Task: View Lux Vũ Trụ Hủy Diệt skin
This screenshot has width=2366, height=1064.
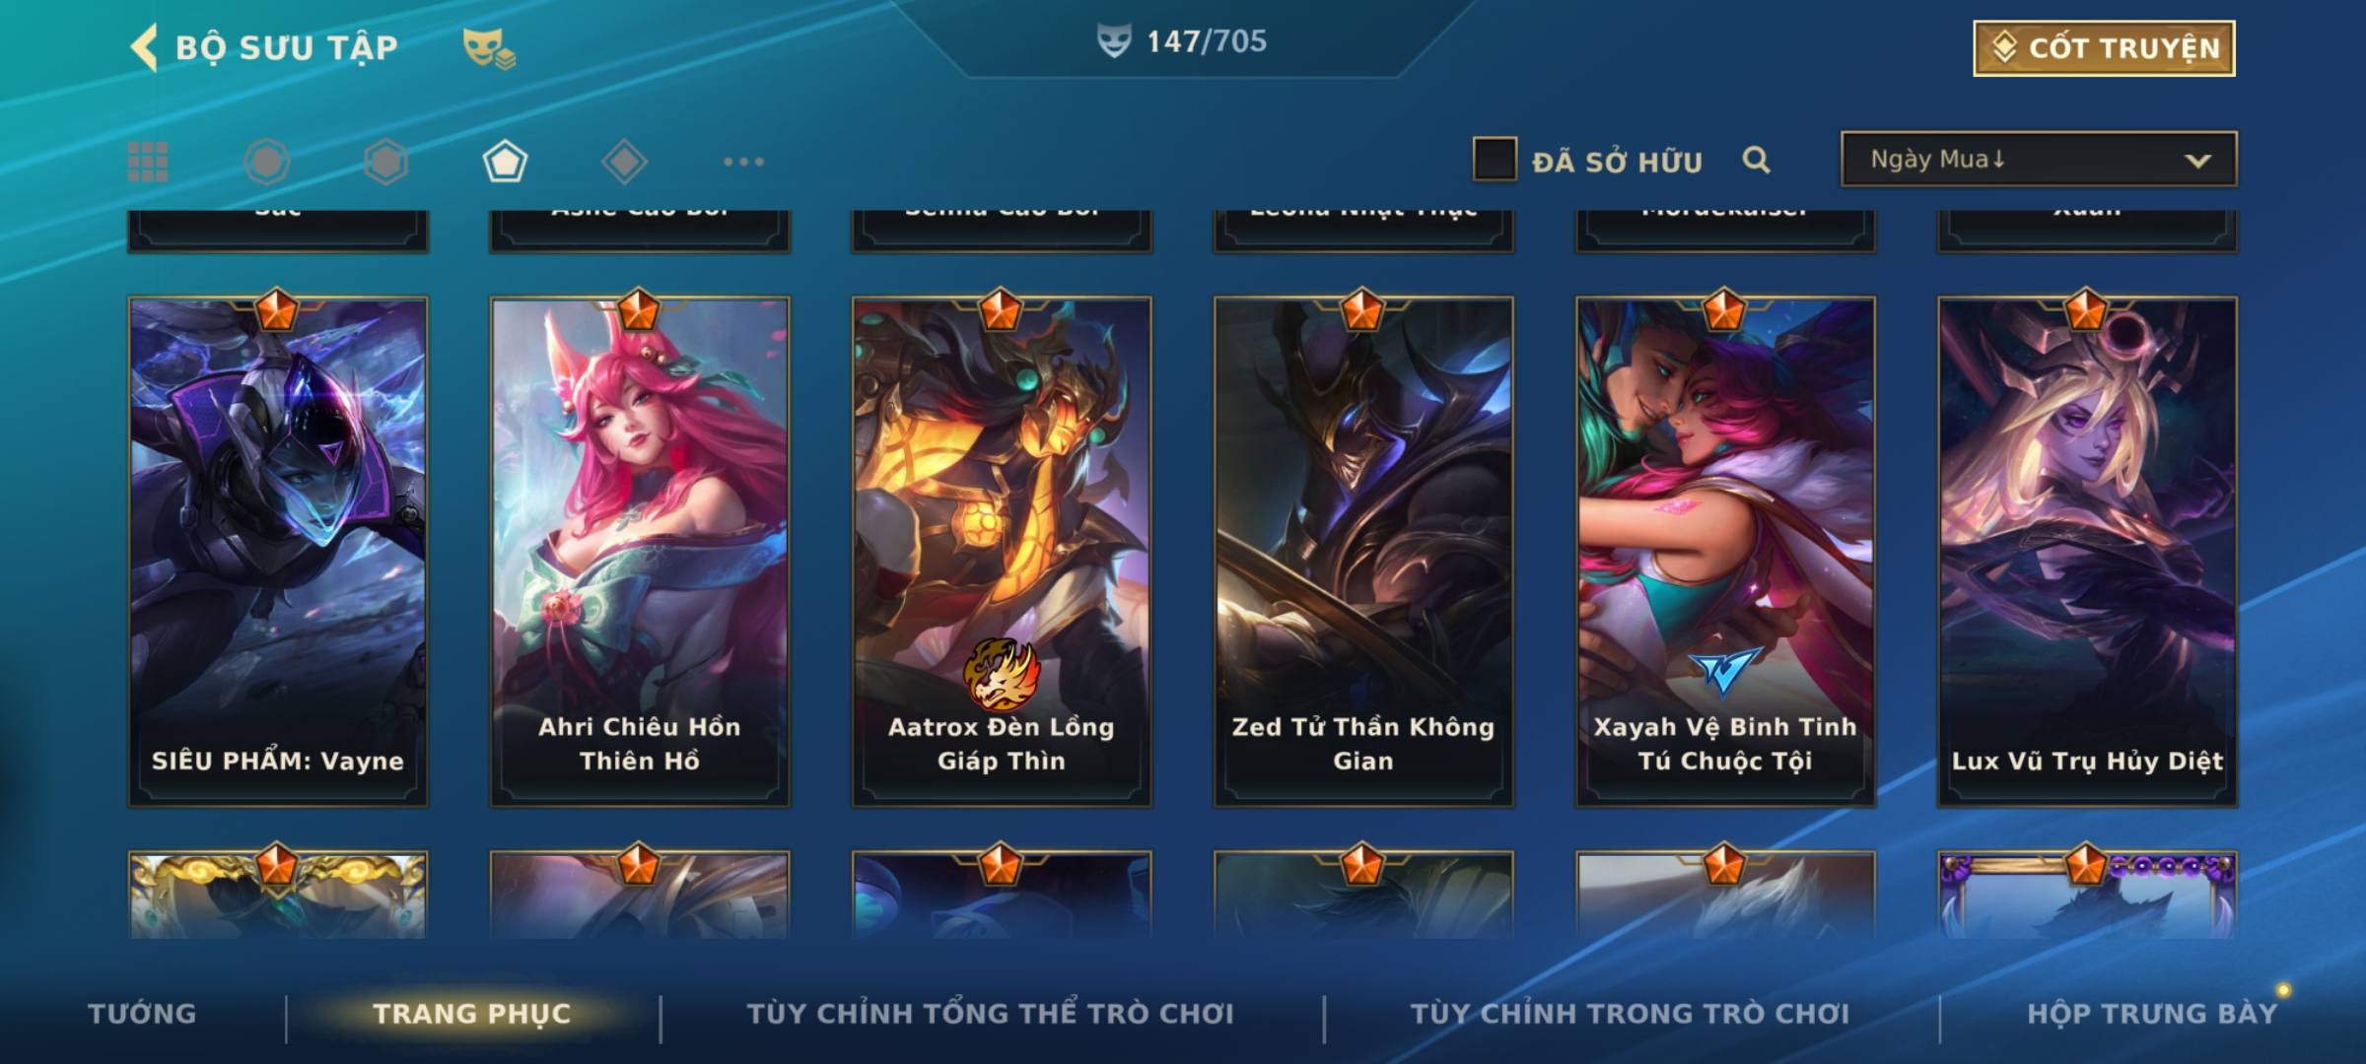Action: click(2087, 552)
